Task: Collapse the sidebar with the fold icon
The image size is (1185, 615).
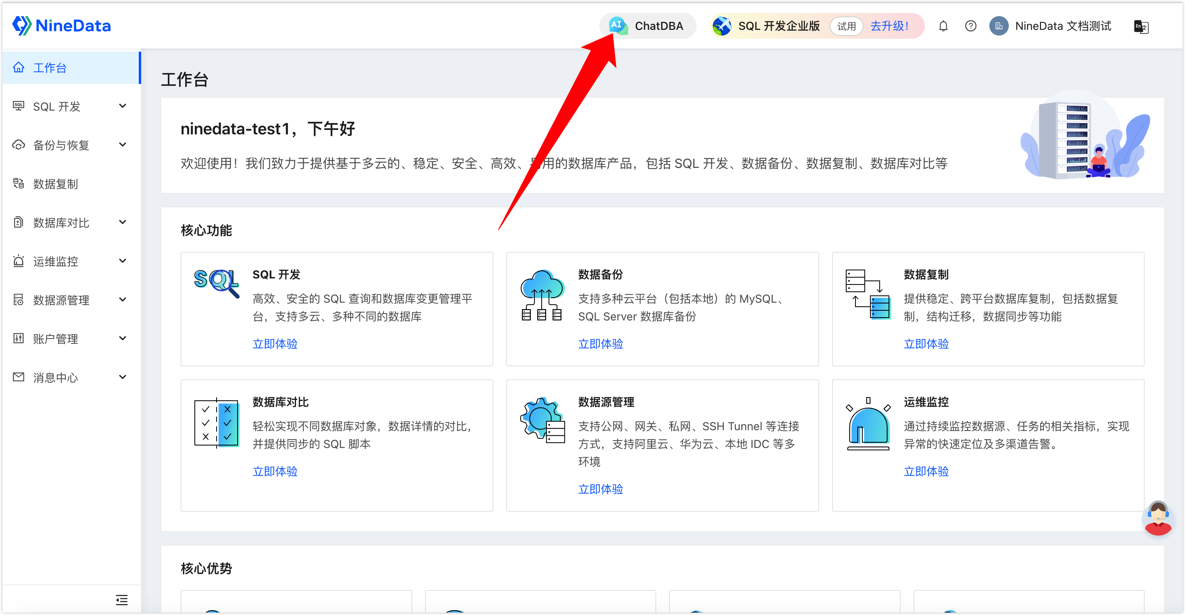Action: 121,600
